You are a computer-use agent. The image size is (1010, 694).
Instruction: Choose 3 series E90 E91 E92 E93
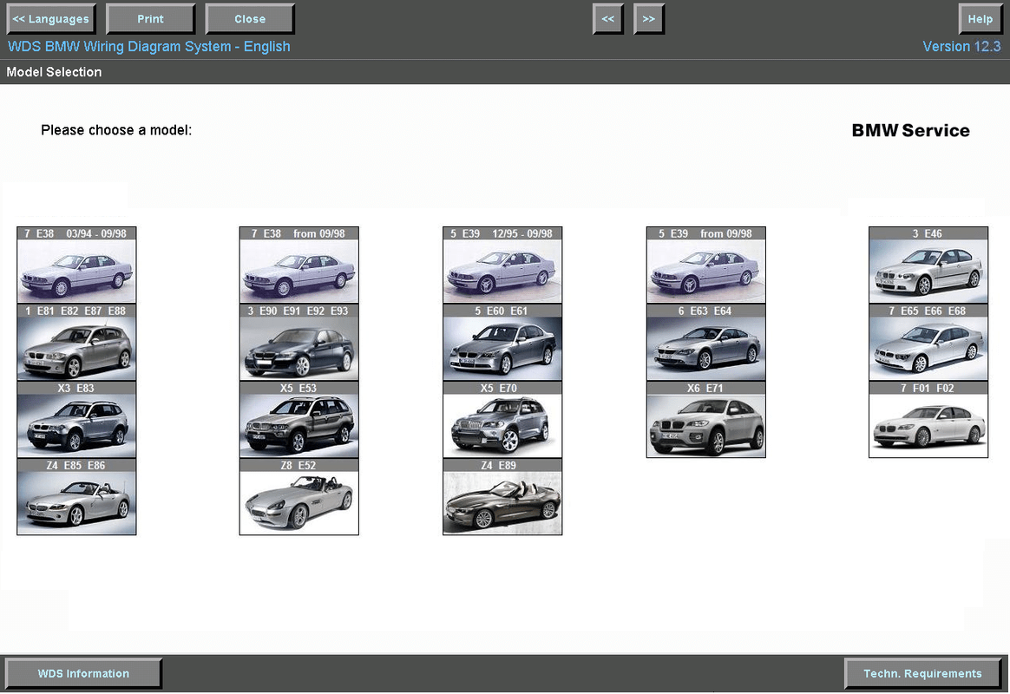pos(298,342)
